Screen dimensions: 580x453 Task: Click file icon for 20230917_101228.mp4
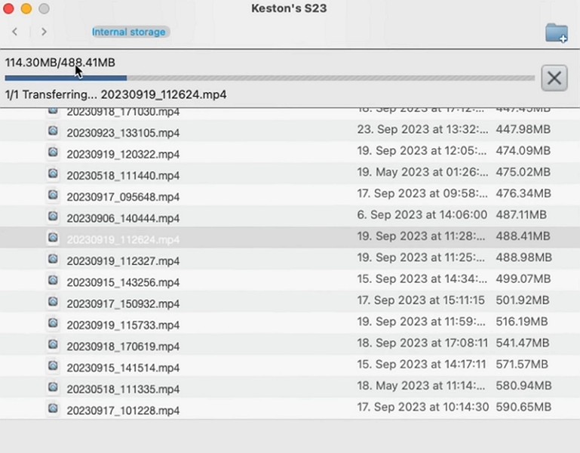pos(53,408)
